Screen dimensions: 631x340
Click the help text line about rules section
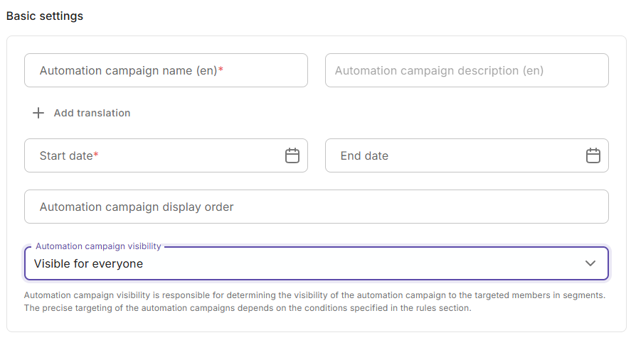[x=248, y=308]
